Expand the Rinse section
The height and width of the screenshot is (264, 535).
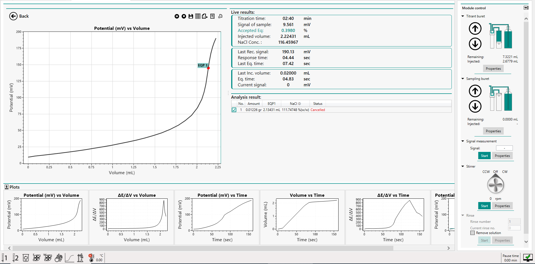pyautogui.click(x=463, y=216)
